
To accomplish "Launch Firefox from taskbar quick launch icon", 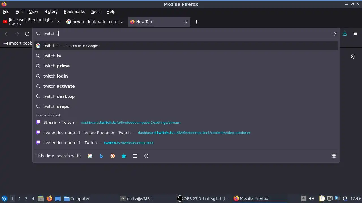I will pos(49,198).
